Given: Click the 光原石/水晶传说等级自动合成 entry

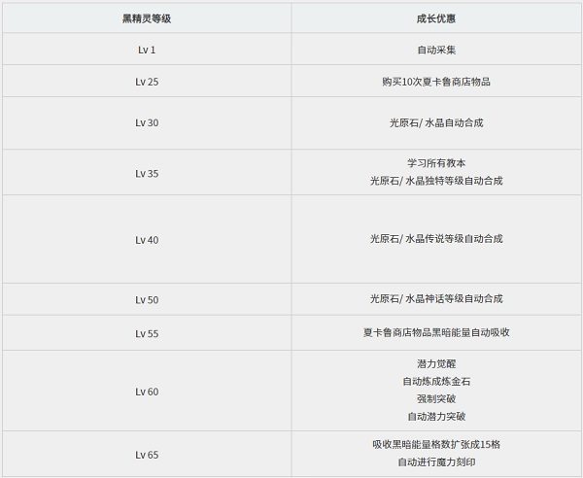Looking at the screenshot, I should [436, 239].
